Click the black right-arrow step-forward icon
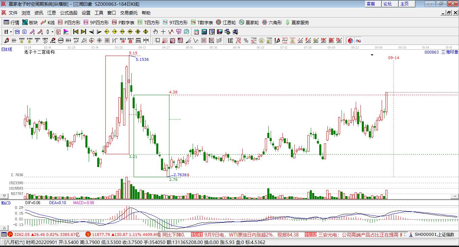Screen dimensions: 459x247 click(99, 32)
